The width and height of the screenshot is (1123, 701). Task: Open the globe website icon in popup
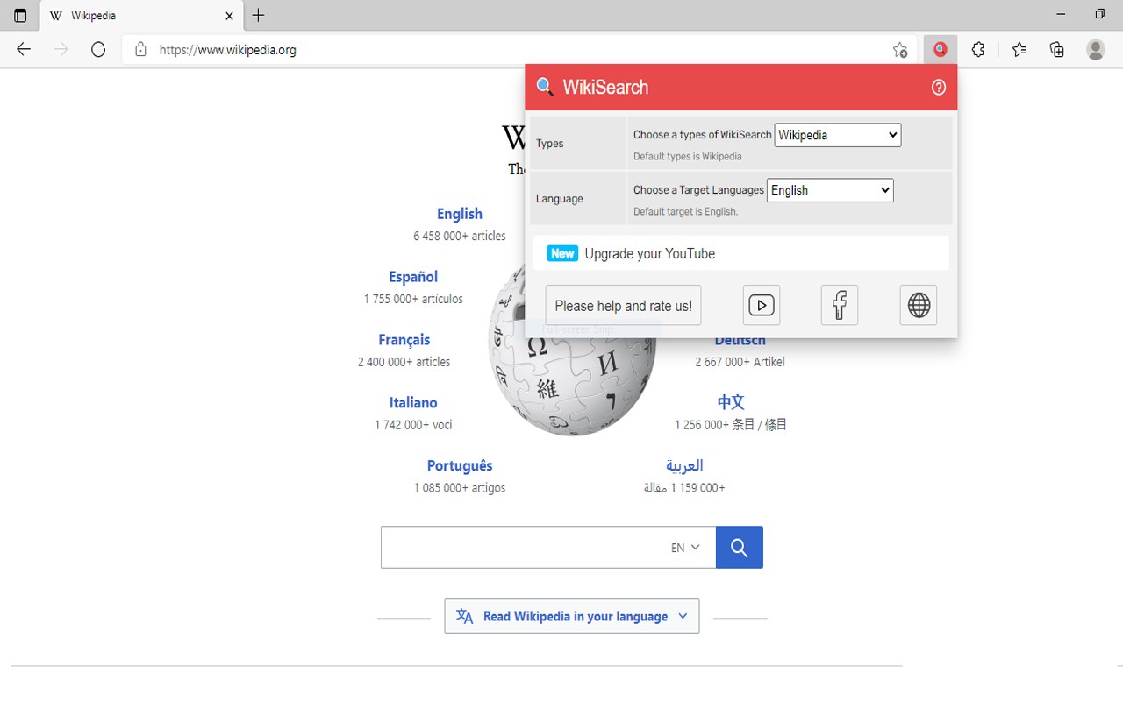point(919,305)
